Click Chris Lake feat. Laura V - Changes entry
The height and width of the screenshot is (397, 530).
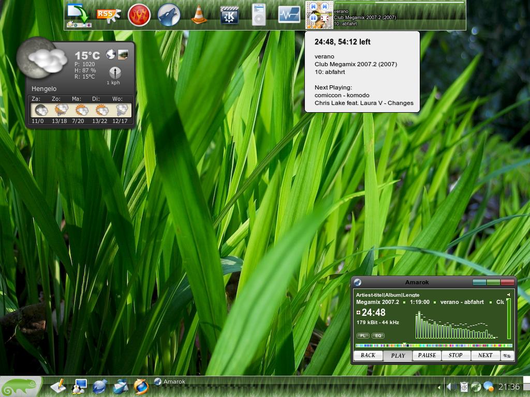pyautogui.click(x=364, y=103)
